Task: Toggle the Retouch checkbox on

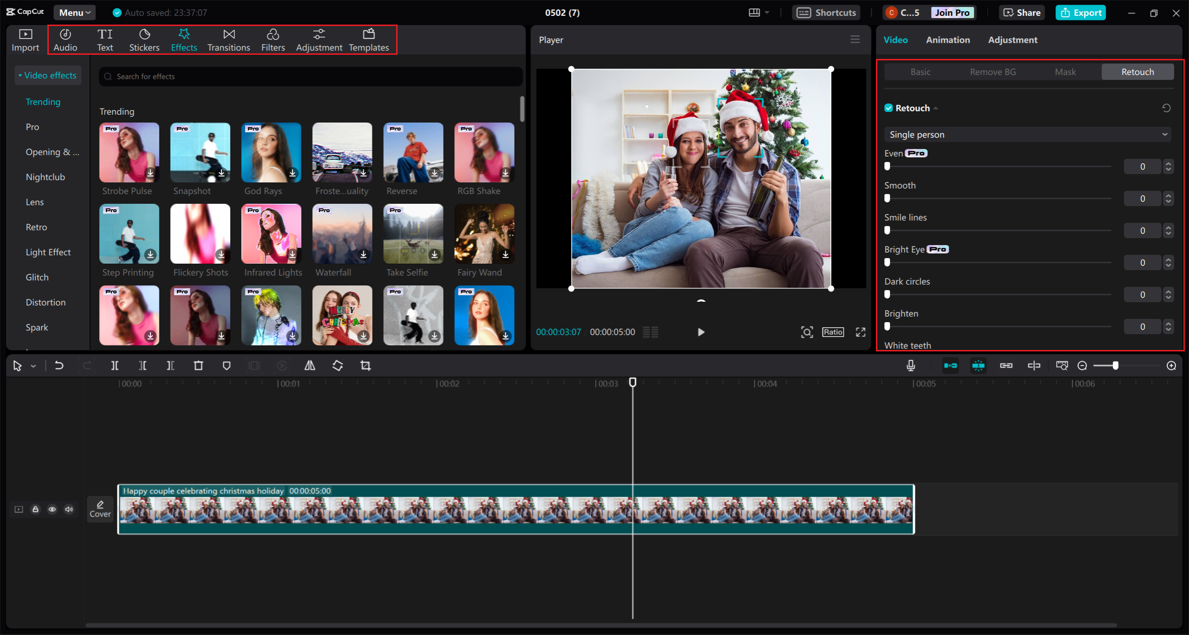Action: click(x=887, y=108)
